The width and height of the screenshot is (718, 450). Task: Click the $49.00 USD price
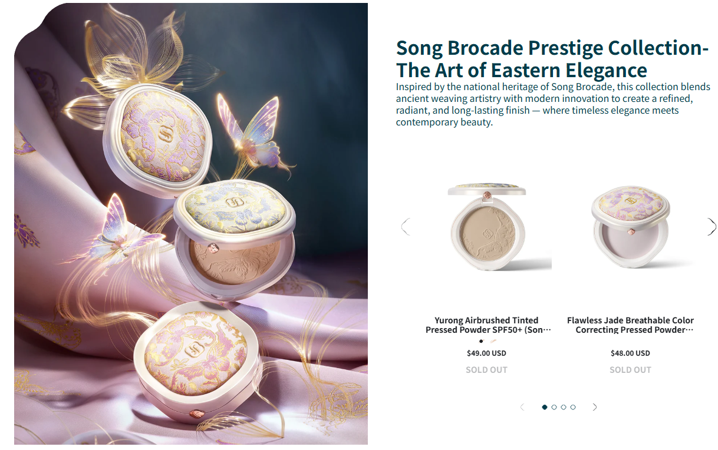(486, 353)
